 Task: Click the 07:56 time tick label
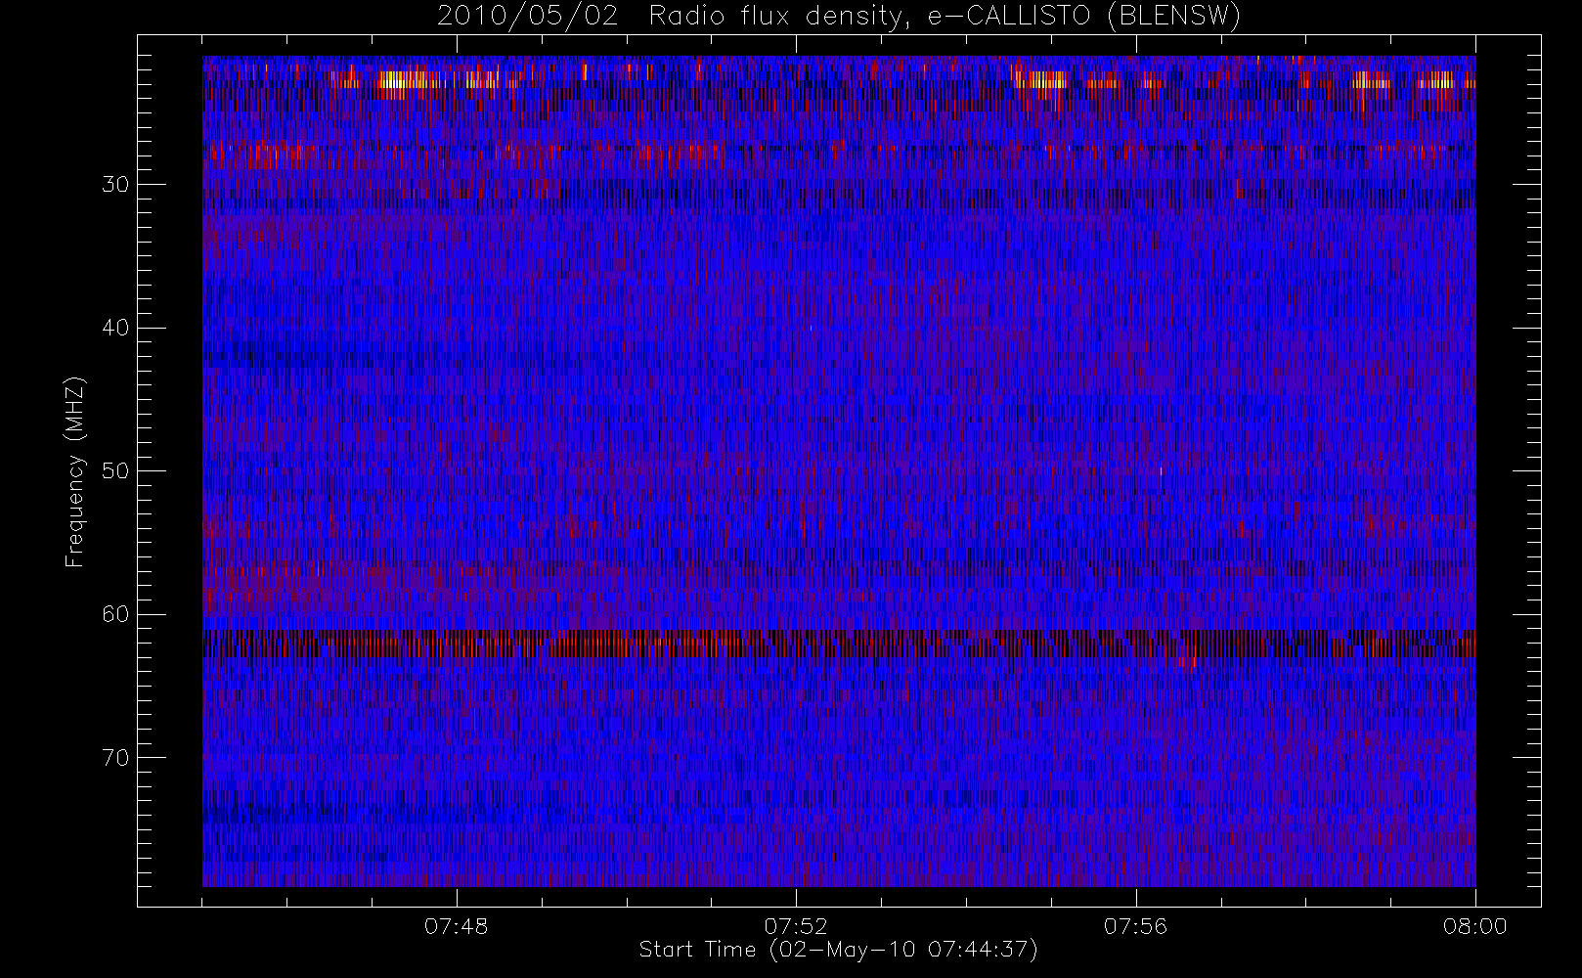(1135, 926)
